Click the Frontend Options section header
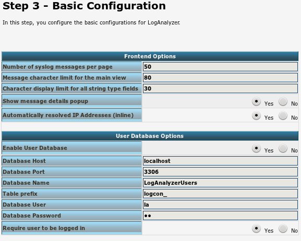This screenshot has height=241, width=301. coord(150,56)
